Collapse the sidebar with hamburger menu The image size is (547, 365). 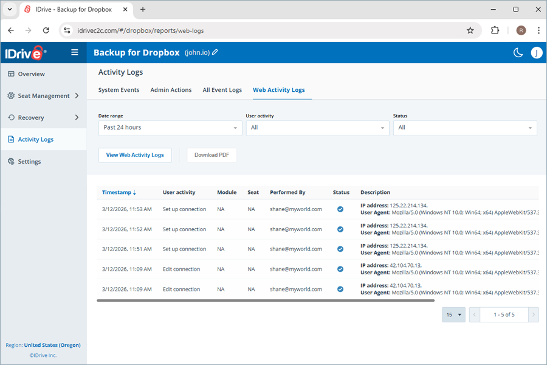[74, 52]
